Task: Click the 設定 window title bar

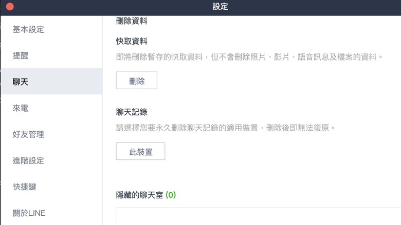Action: pyautogui.click(x=220, y=6)
